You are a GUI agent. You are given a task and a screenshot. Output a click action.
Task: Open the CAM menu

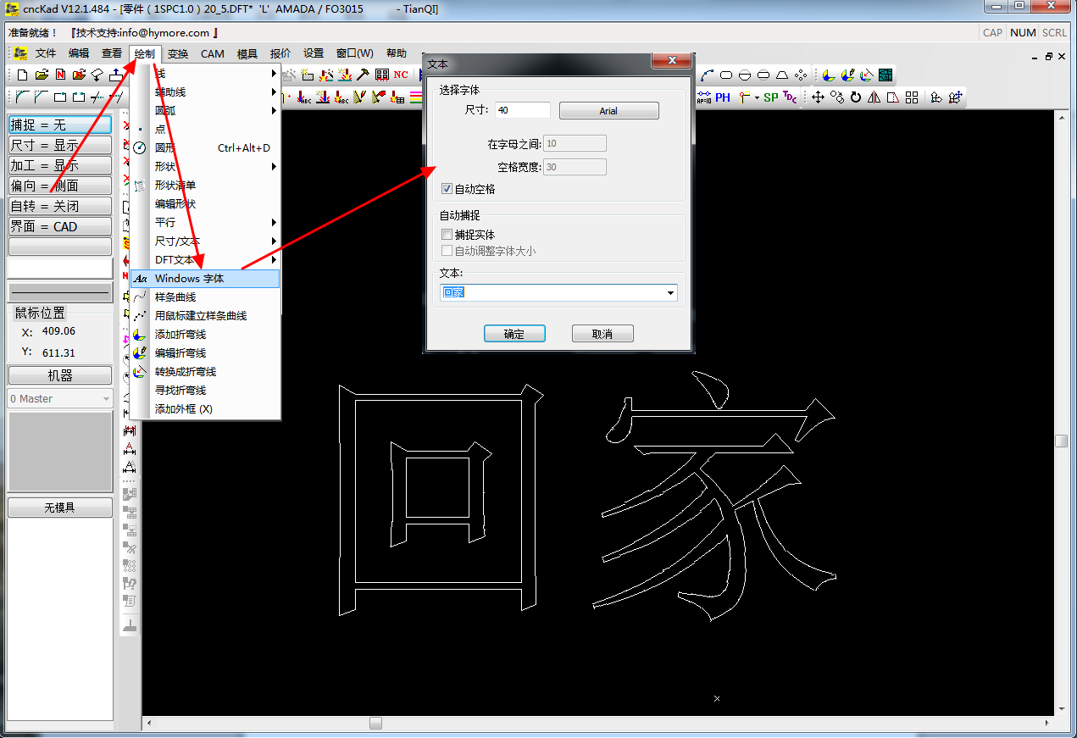(212, 53)
